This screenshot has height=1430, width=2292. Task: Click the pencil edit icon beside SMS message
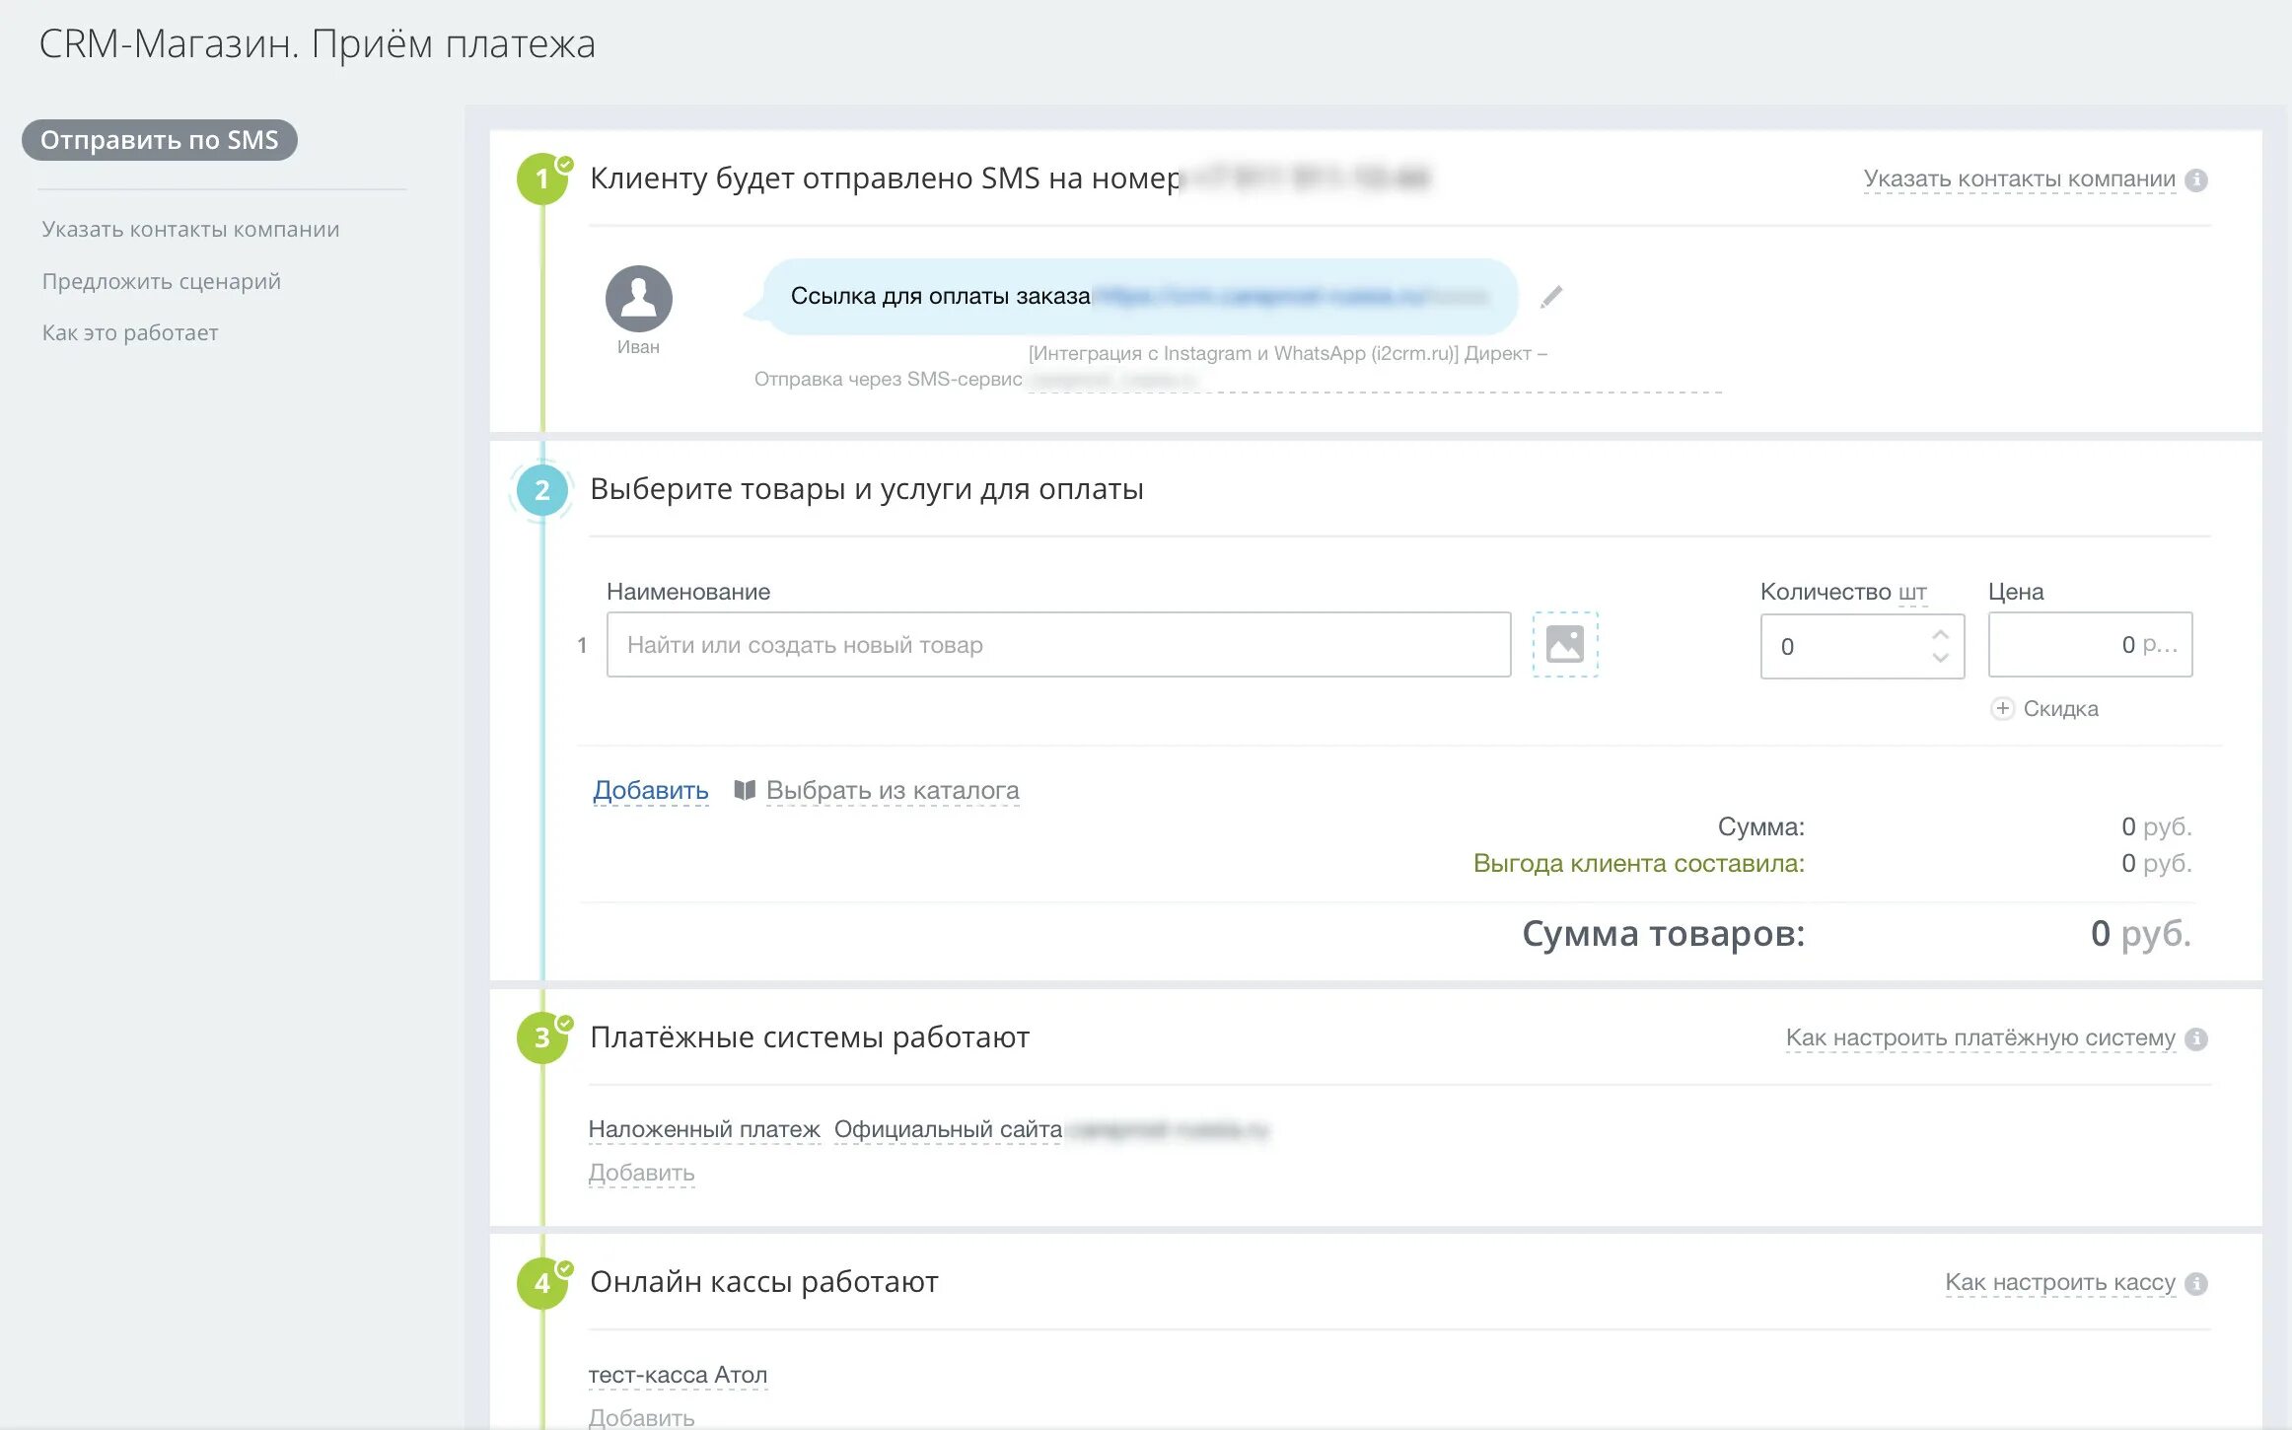point(1551,297)
